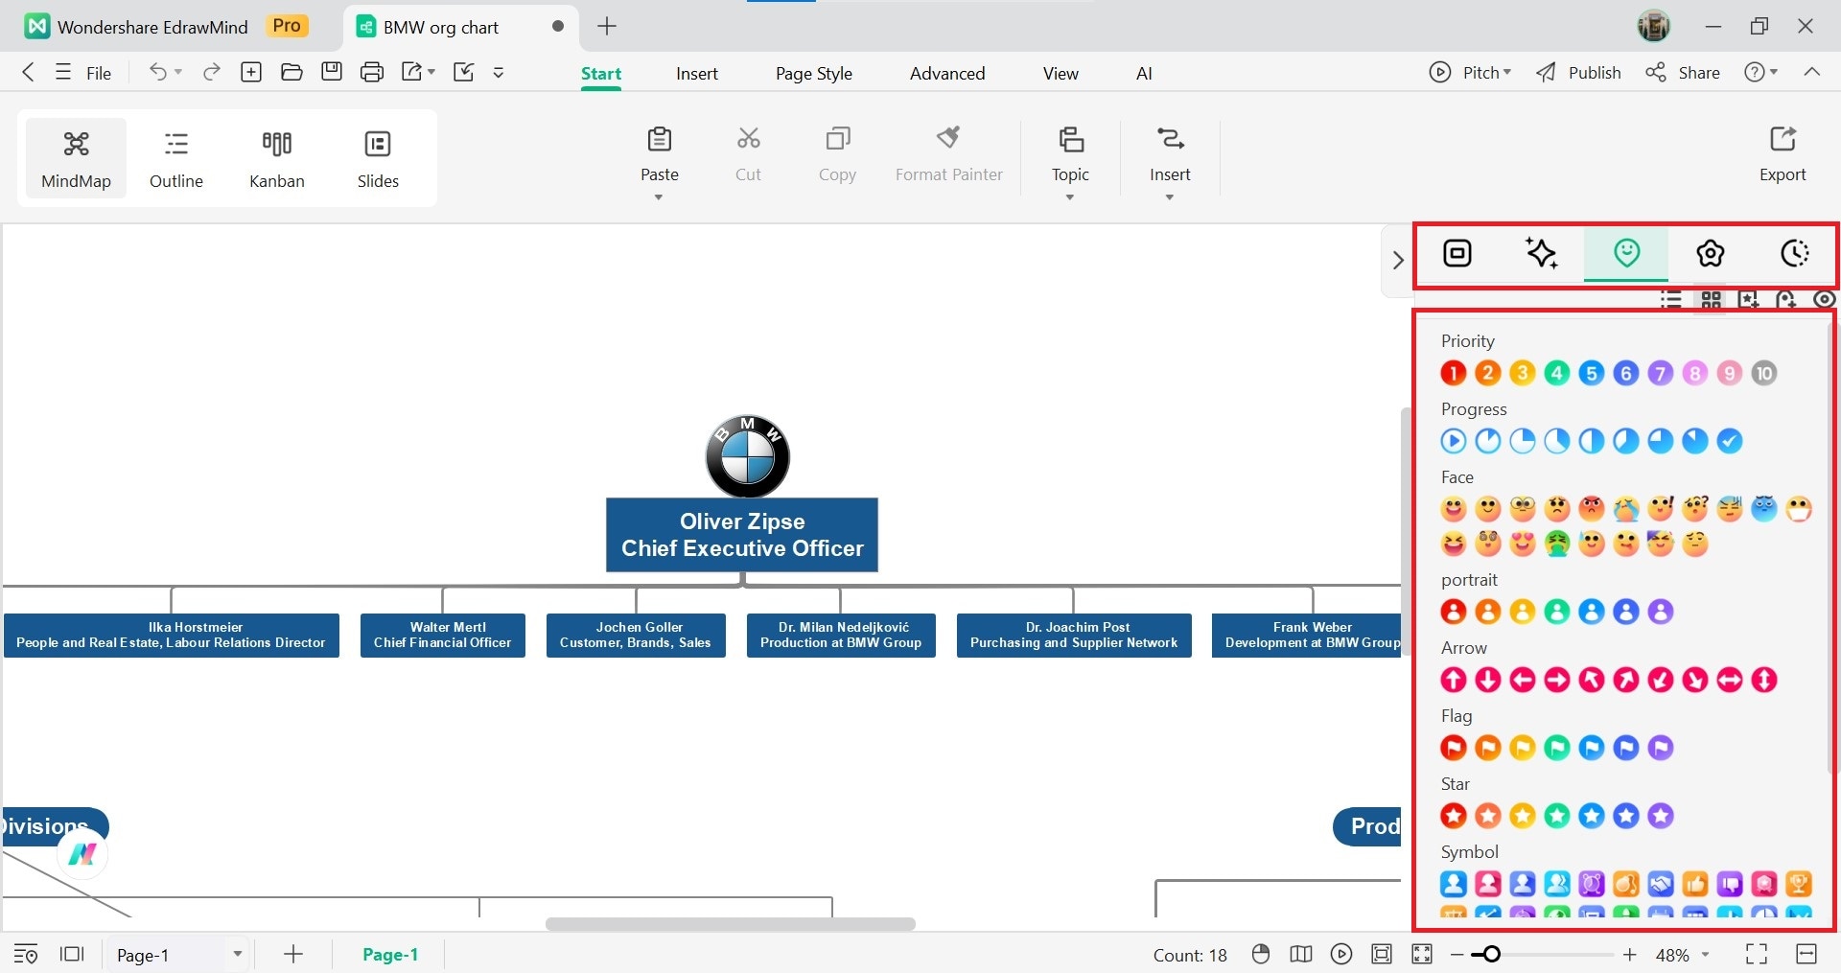This screenshot has width=1841, height=973.
Task: Open the Page-1 page selector dropdown
Action: point(237,954)
